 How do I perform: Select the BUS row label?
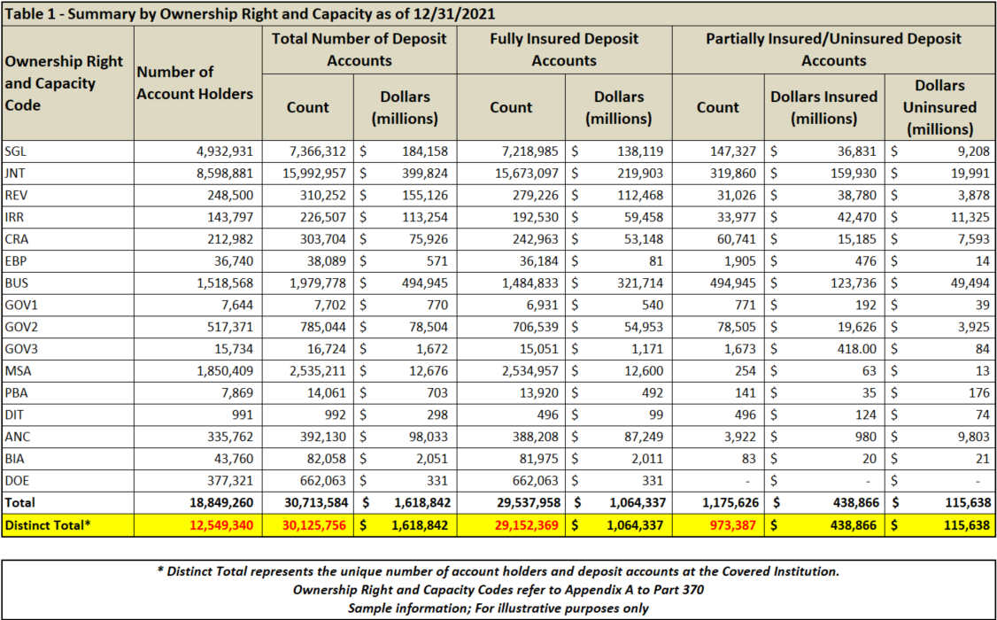[x=17, y=283]
